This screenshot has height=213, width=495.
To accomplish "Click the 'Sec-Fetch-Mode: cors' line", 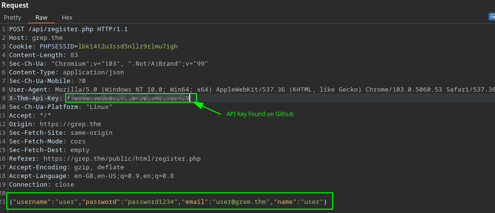I will [x=47, y=141].
